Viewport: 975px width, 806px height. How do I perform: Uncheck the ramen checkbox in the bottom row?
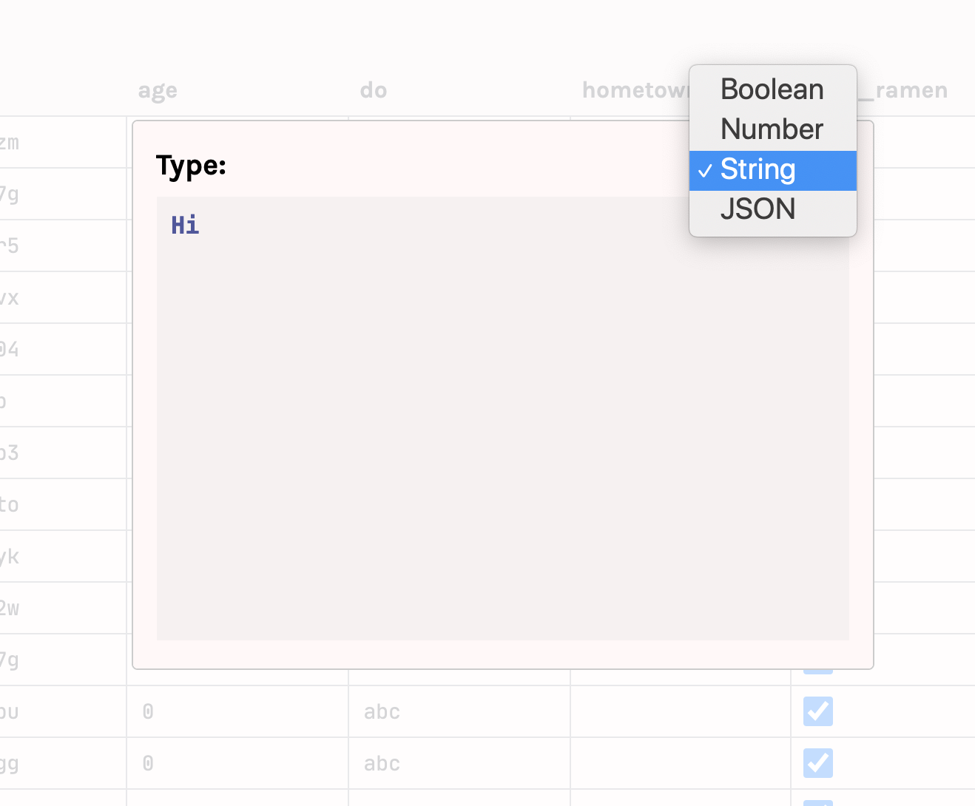817,763
